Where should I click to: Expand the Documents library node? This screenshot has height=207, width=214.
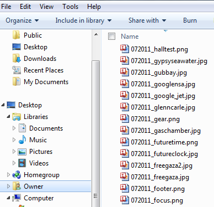[x=14, y=128]
